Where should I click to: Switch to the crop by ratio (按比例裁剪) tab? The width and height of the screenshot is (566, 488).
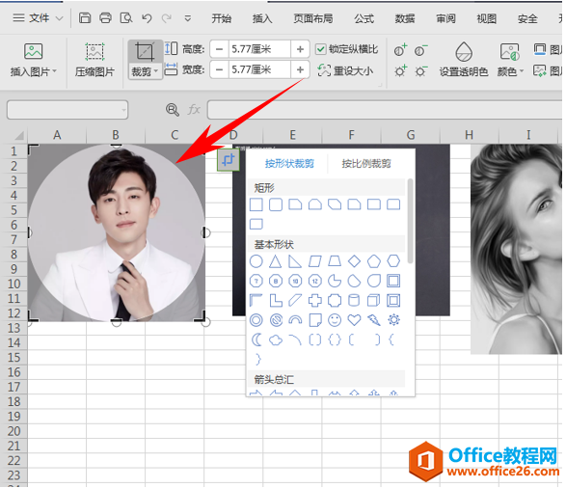coord(366,164)
